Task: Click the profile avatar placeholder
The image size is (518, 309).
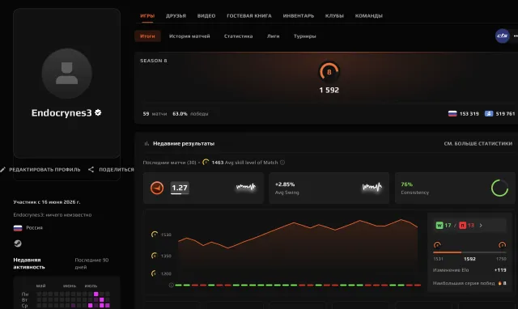Action: click(x=66, y=74)
